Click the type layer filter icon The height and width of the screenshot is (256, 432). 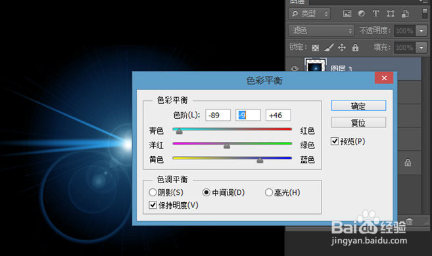(x=376, y=14)
